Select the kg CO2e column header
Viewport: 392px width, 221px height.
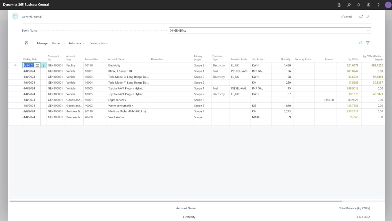353,59
